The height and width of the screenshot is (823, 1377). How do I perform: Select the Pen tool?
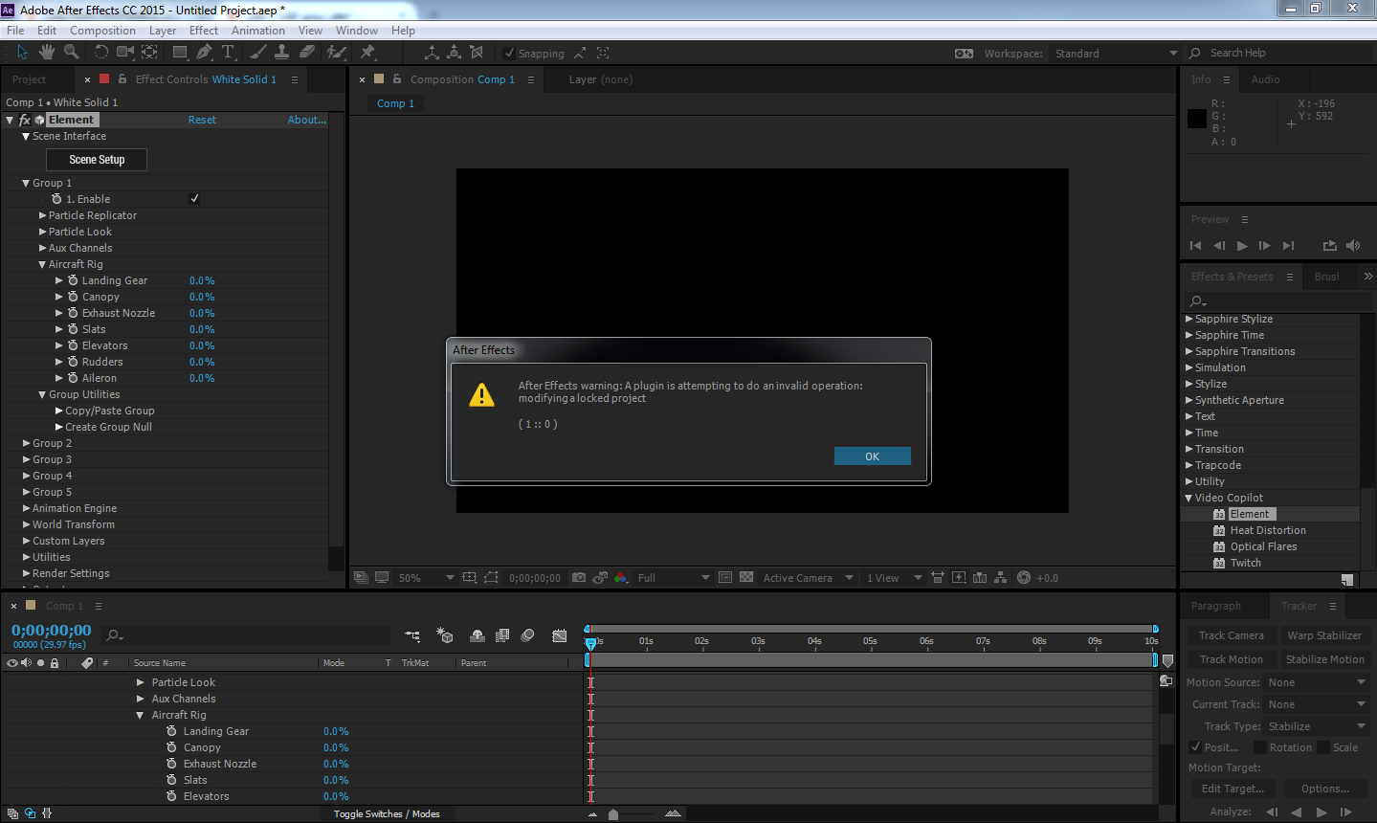click(205, 52)
